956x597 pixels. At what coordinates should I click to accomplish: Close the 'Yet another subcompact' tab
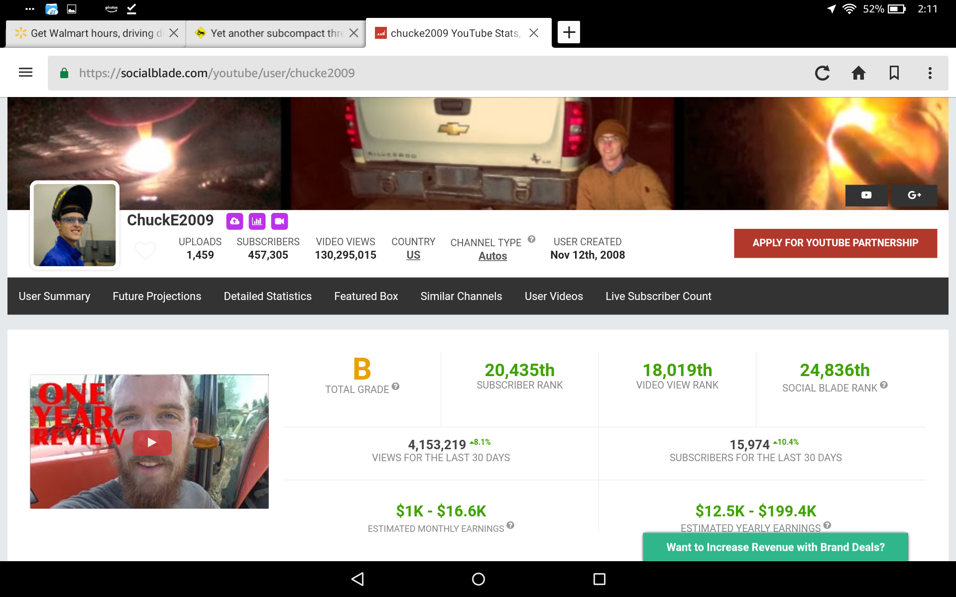[354, 33]
